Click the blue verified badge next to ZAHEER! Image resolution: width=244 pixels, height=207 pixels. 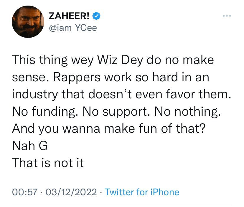pos(96,16)
